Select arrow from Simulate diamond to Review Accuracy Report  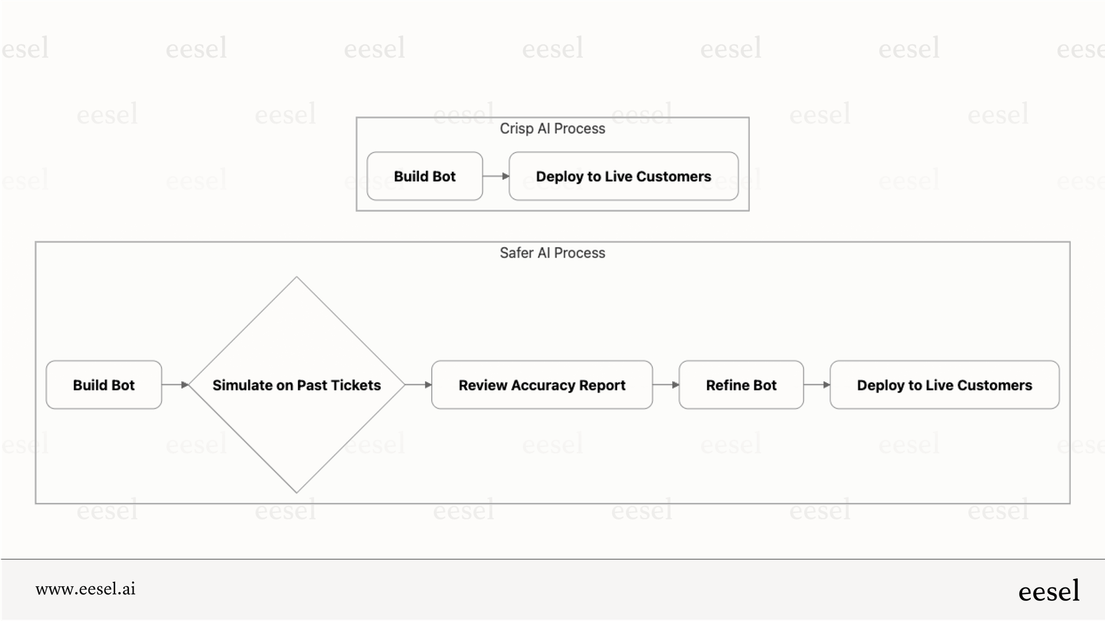click(418, 385)
